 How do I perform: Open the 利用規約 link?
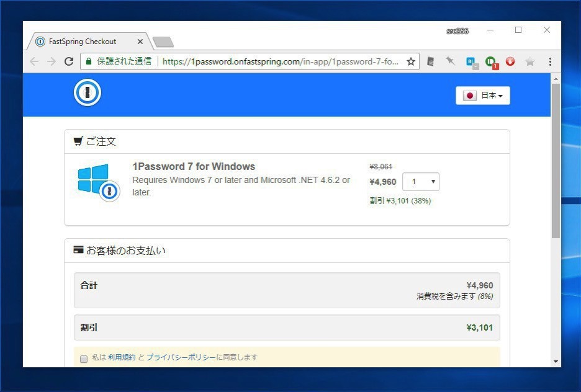point(122,357)
